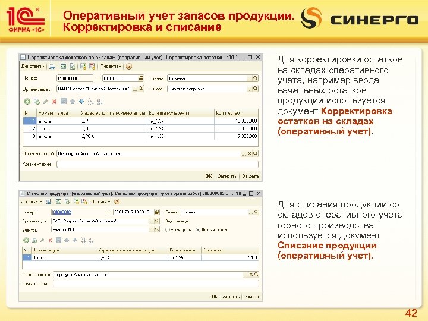Image resolution: width=428 pixels, height=321 pixels.
Task: Click Комментарий field in Корректировка остатков window
Action: point(157,164)
